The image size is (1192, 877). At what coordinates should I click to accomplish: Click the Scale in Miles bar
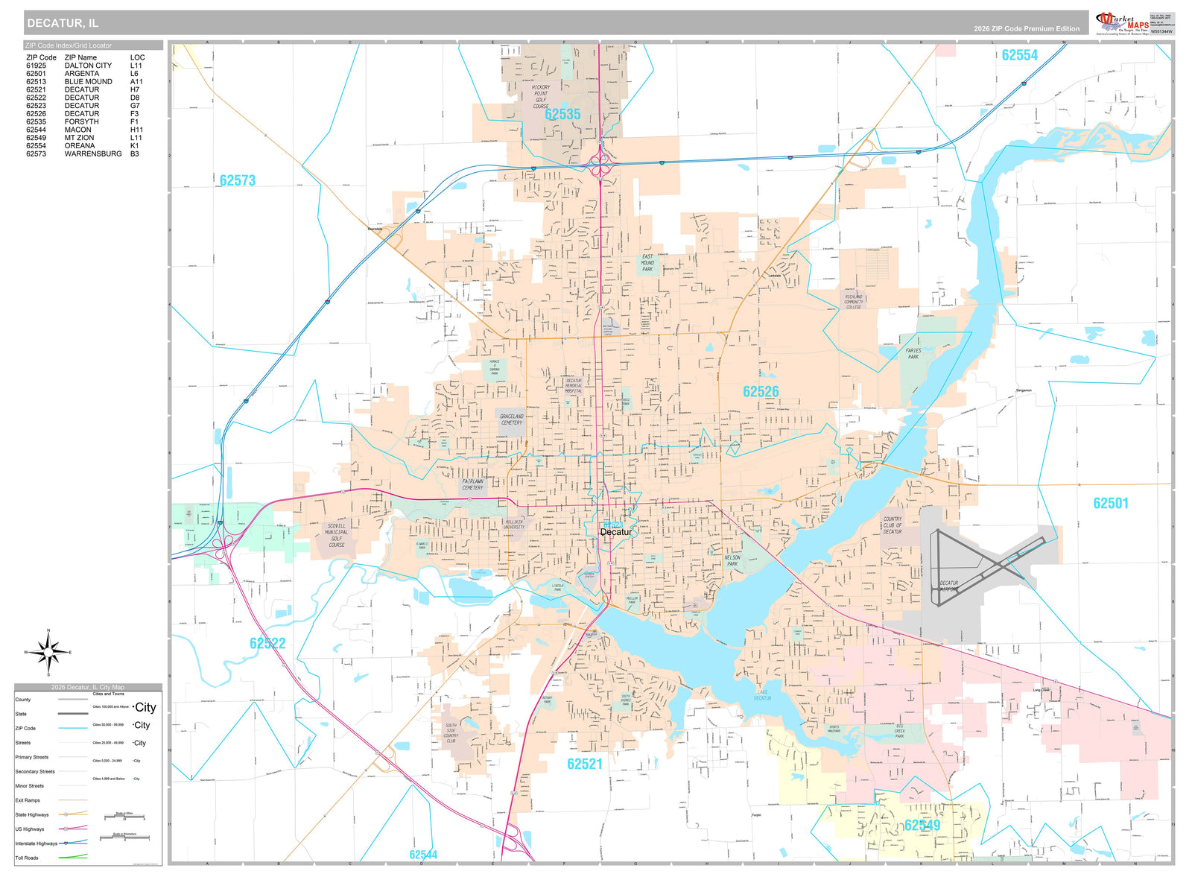[x=124, y=818]
